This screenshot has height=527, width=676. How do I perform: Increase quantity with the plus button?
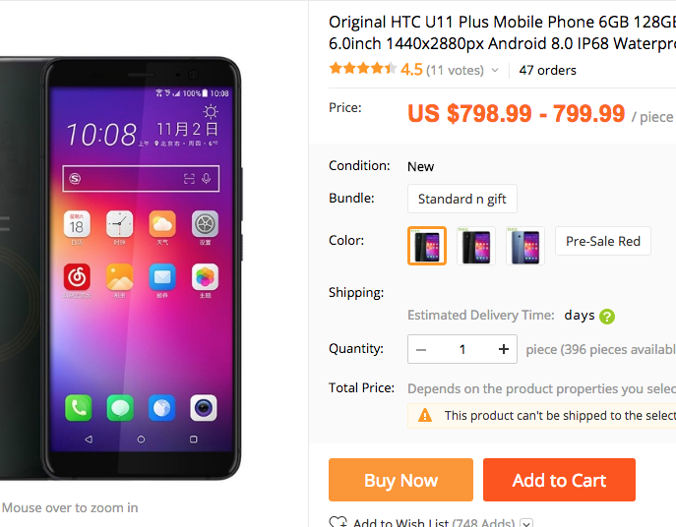504,349
